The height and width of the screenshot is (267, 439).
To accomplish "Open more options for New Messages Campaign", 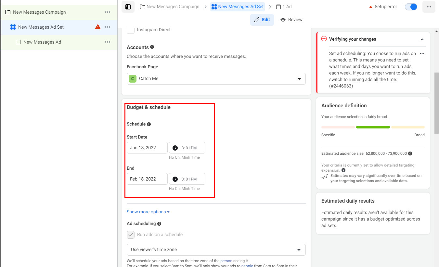I will click(108, 12).
